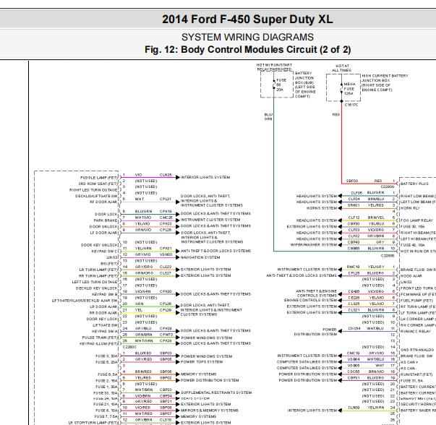Click the 'RUN/ACC RELAY' pin label

point(416,331)
